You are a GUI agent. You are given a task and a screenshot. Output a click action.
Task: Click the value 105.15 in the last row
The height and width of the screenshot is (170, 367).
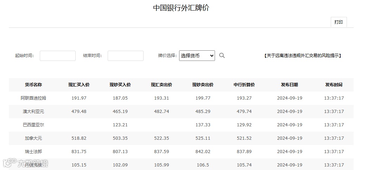(x=79, y=165)
